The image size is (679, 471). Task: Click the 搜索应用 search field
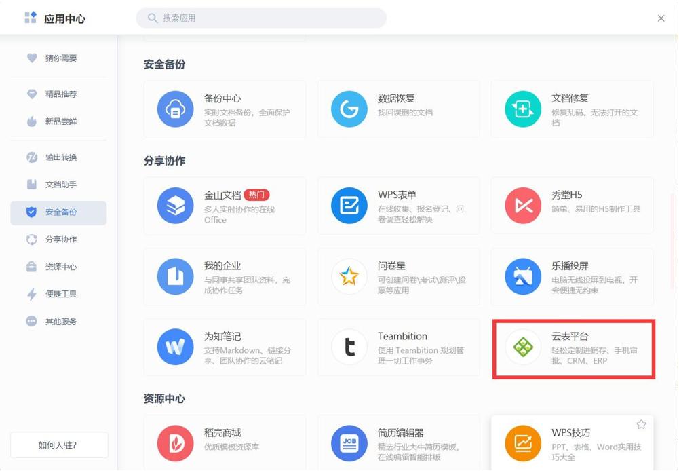262,18
